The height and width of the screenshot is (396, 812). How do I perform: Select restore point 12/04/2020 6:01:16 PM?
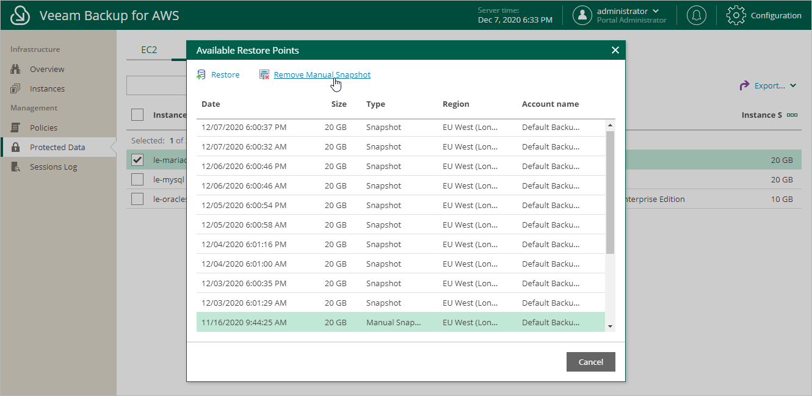pyautogui.click(x=401, y=245)
